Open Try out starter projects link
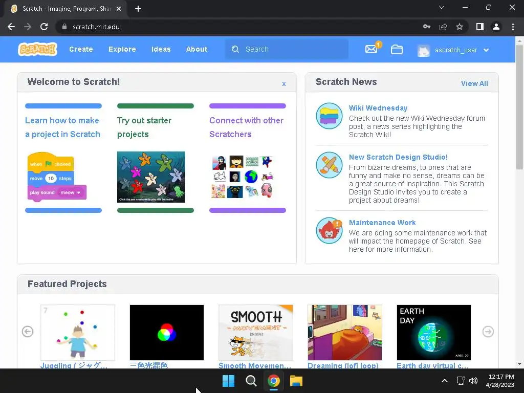Image resolution: width=524 pixels, height=393 pixels. click(x=144, y=127)
